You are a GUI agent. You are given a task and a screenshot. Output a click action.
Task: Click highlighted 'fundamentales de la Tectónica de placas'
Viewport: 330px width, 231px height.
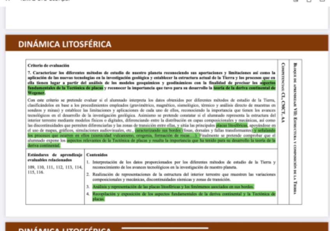click(65, 88)
